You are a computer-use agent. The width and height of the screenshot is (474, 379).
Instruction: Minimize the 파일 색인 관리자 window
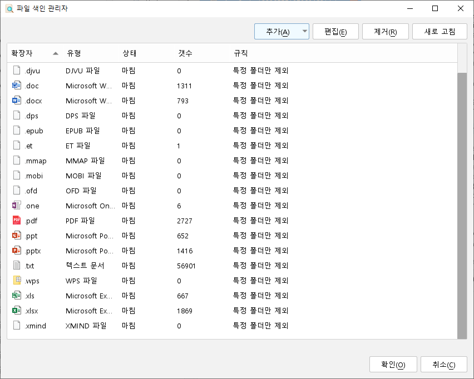tap(410, 8)
